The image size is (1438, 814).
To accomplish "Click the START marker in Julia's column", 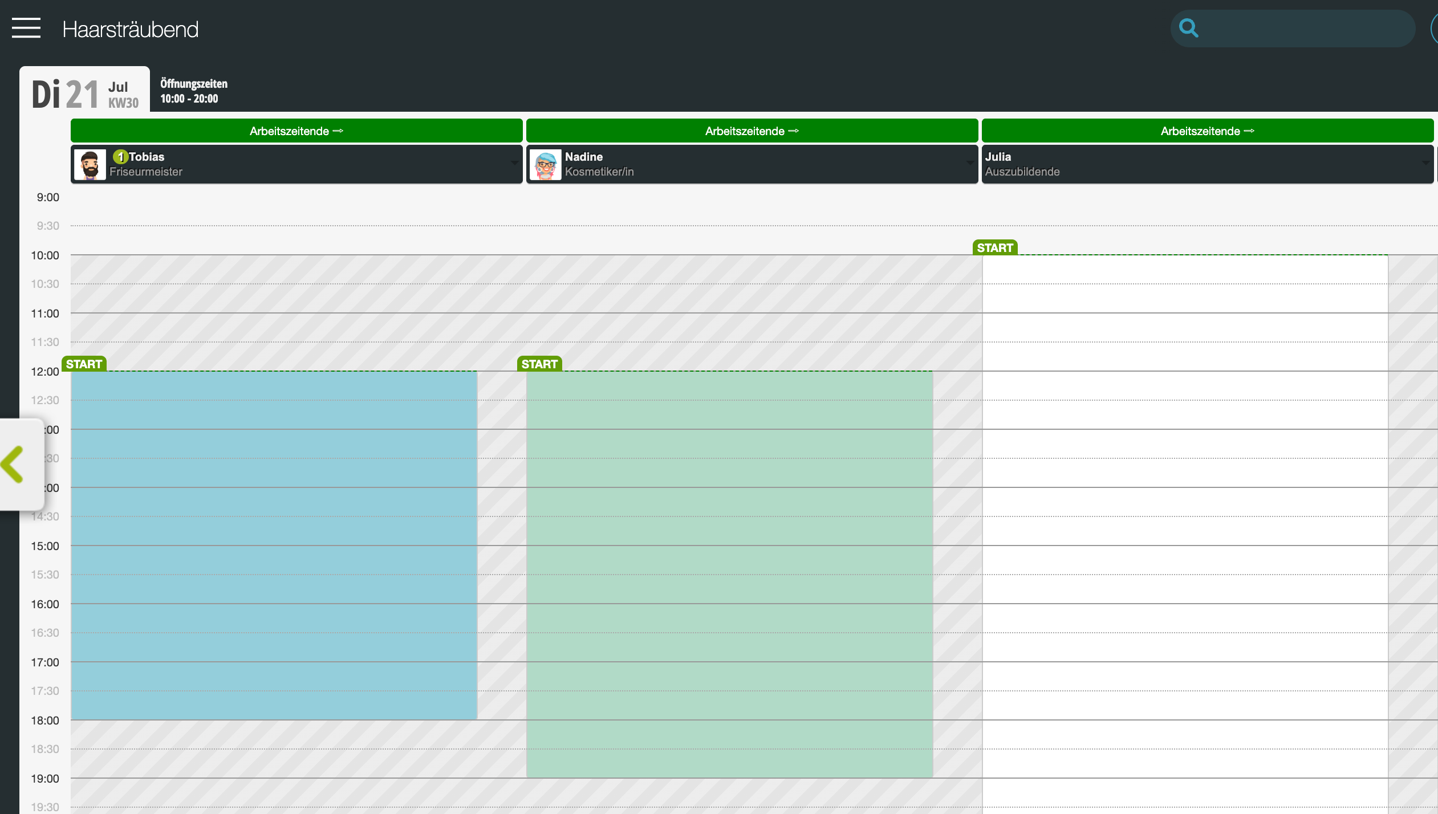I will pos(995,247).
